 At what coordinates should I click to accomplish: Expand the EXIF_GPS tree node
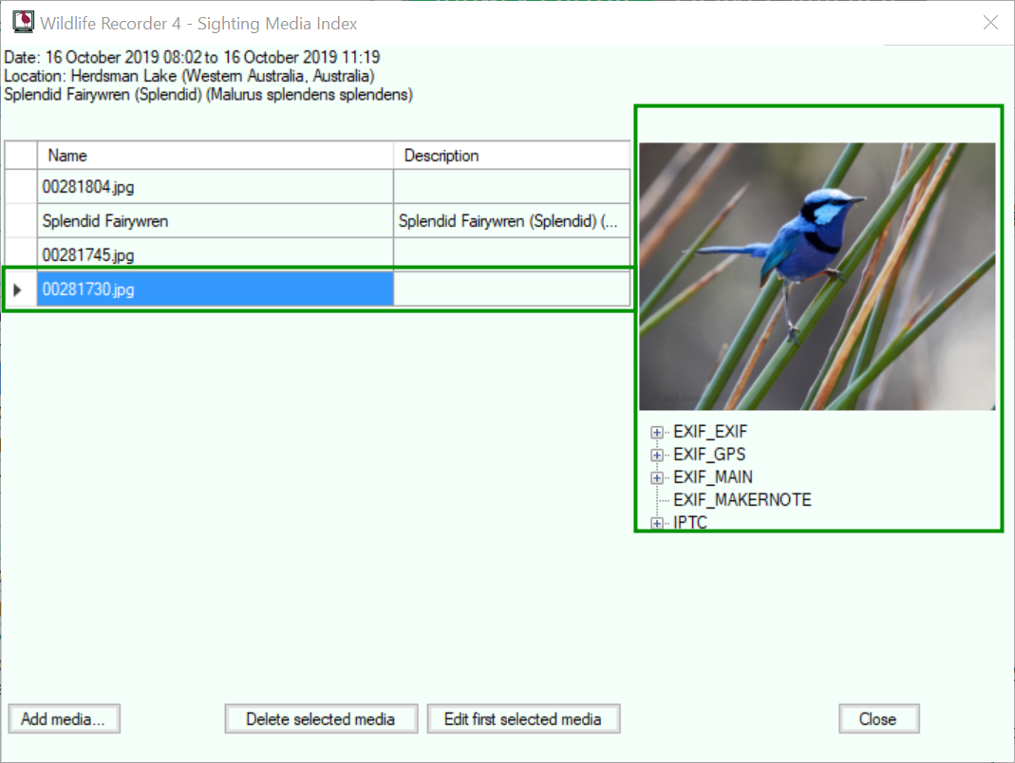[657, 455]
